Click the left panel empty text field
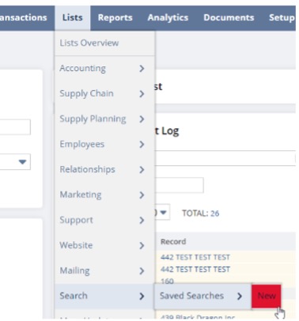The width and height of the screenshot is (299, 321). (15, 127)
